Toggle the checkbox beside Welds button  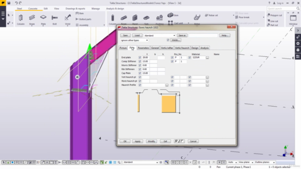[168, 40]
